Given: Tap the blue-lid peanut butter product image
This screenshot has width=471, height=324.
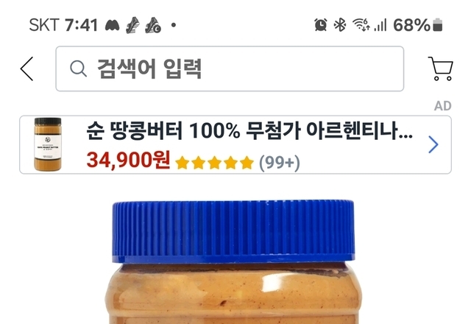Looking at the screenshot, I should click(x=234, y=262).
